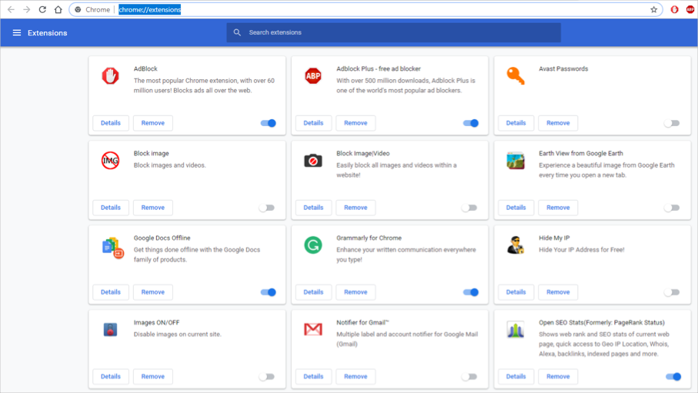Remove Earth View from Google Earth
The width and height of the screenshot is (698, 393).
tap(558, 208)
